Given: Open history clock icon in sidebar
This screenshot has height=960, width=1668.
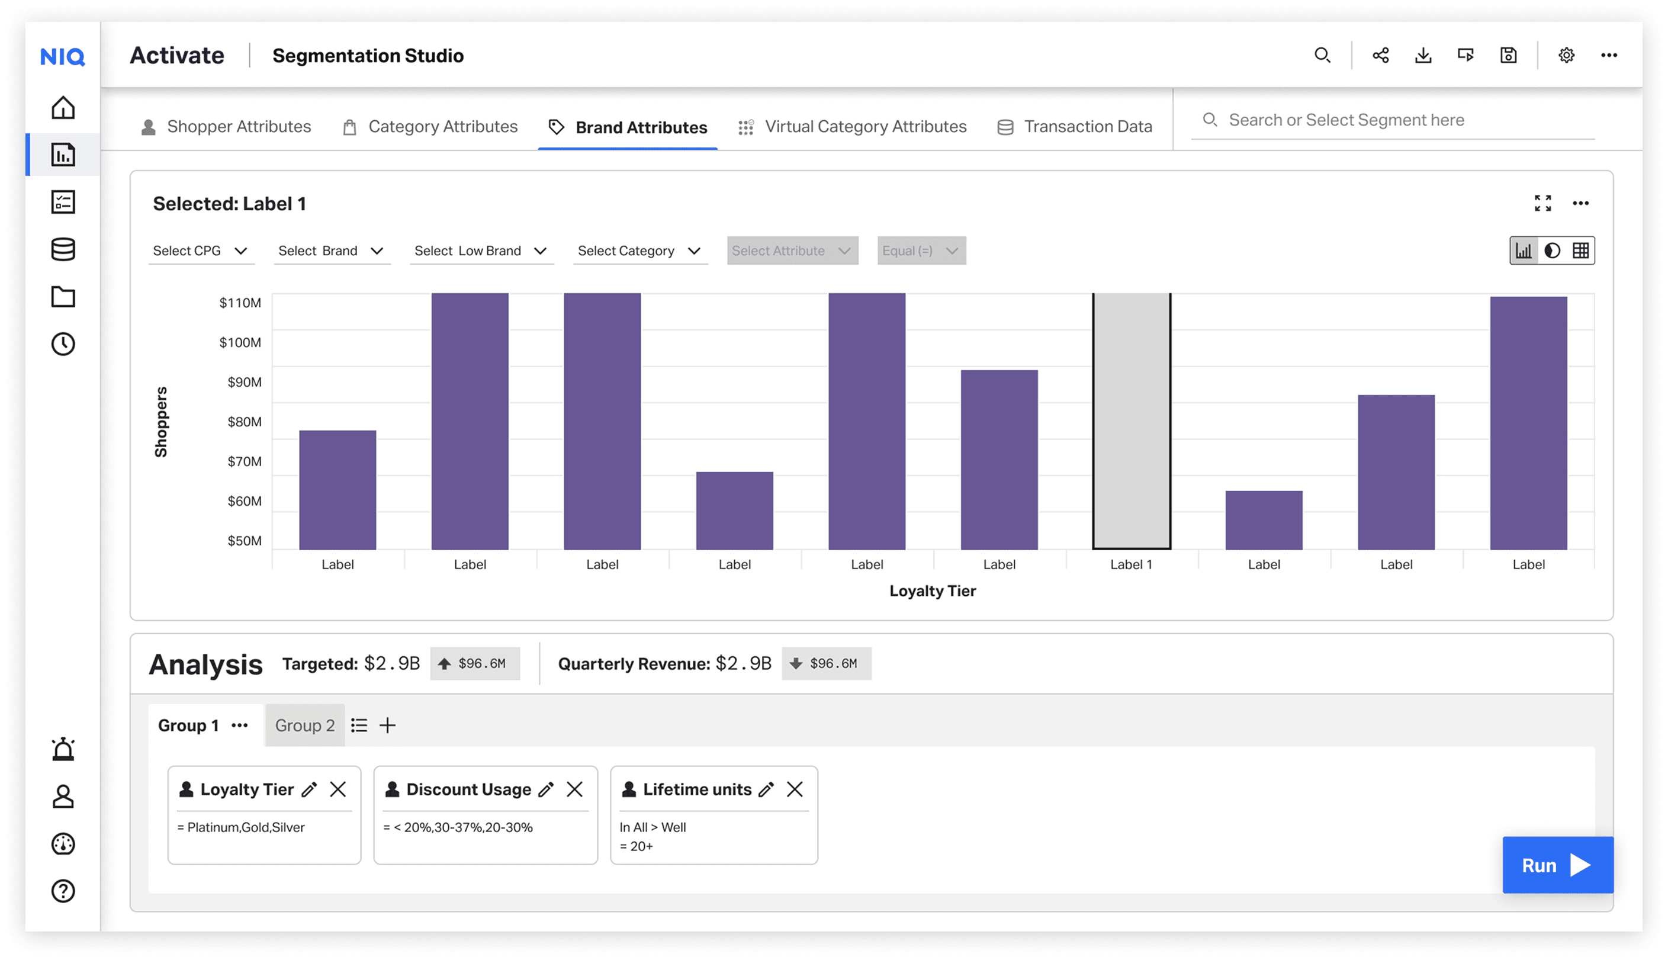Looking at the screenshot, I should click(x=63, y=343).
